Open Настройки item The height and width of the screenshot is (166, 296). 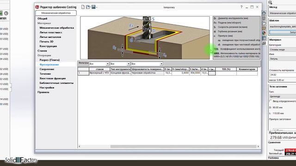click(47, 88)
